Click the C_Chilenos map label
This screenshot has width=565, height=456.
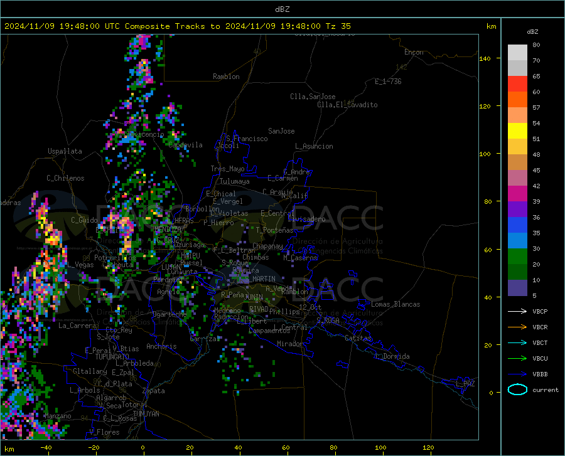click(x=65, y=178)
